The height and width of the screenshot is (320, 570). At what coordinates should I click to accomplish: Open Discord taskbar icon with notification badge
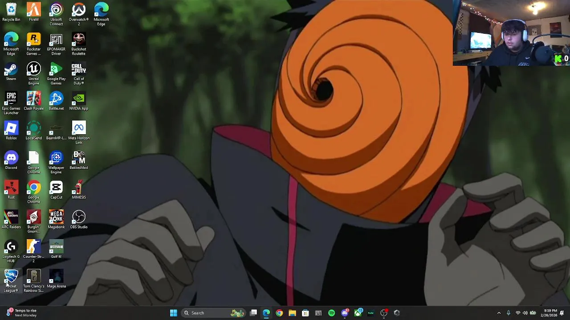pyautogui.click(x=345, y=313)
